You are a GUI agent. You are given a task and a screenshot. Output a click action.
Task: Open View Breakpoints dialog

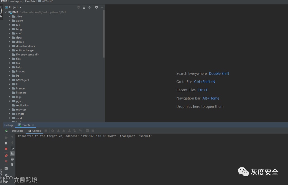click(6, 156)
